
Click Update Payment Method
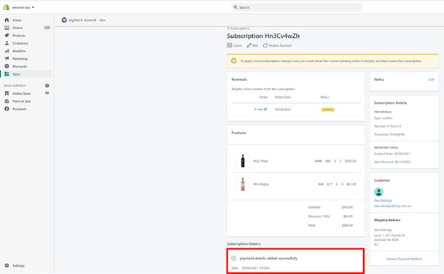coord(404,259)
